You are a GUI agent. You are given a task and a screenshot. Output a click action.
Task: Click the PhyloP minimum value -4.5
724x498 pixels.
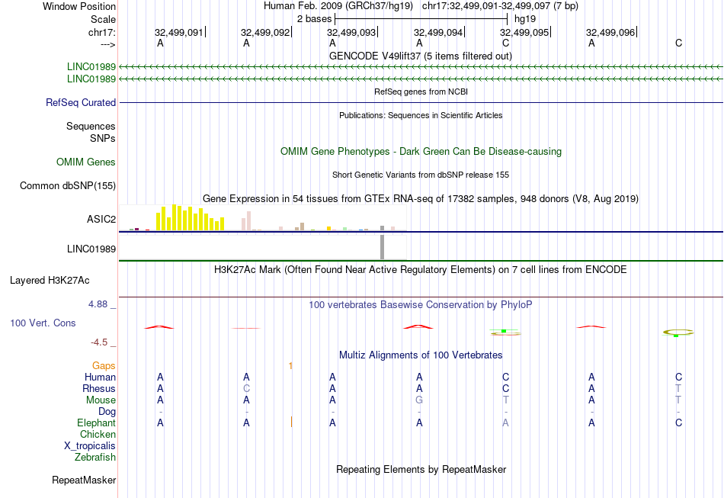[99, 342]
